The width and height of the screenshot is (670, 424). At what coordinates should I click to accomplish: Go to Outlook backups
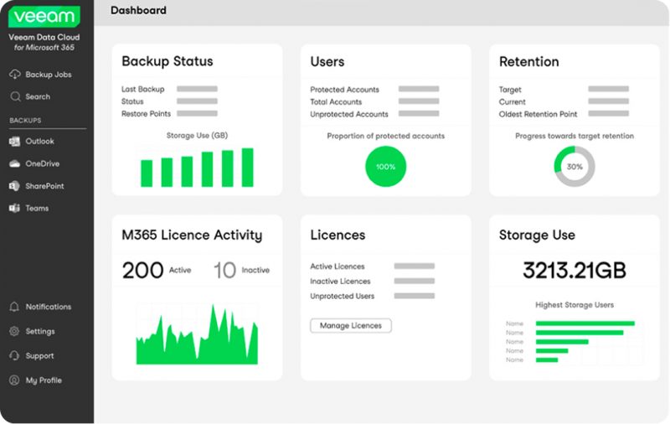tap(39, 141)
